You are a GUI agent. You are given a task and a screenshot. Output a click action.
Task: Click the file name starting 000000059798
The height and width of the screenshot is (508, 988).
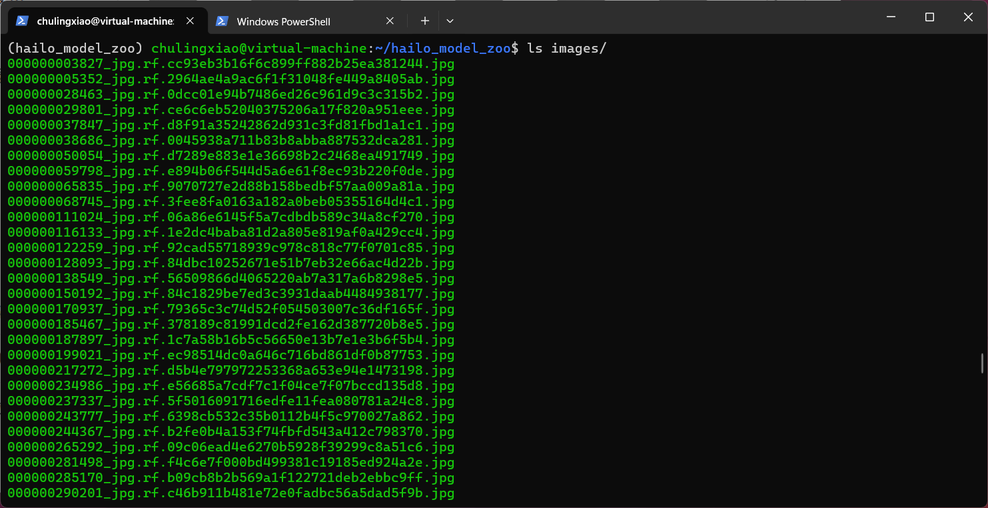(231, 171)
